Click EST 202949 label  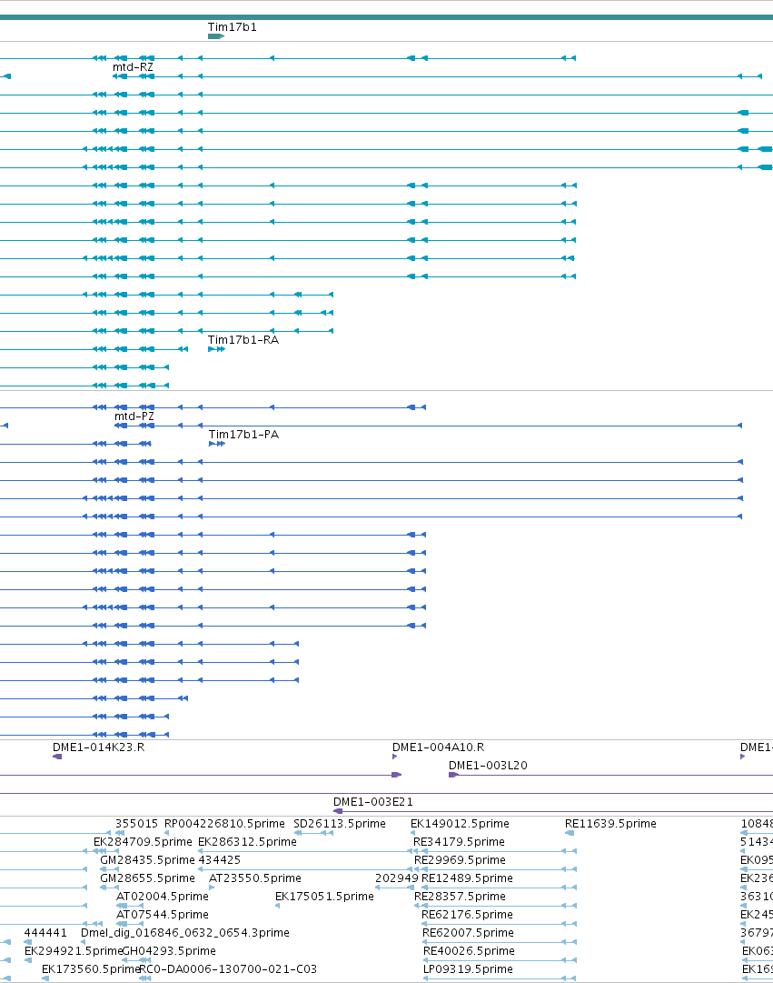[x=397, y=878]
